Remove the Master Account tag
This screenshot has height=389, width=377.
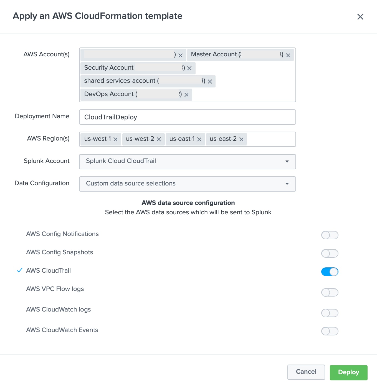(x=288, y=55)
